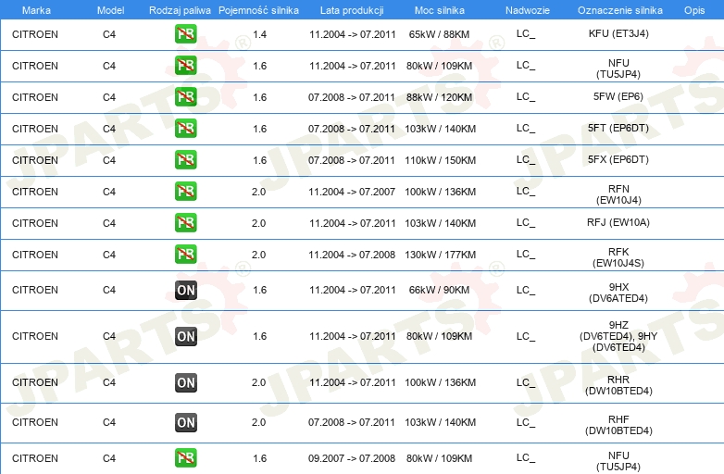
Task: Select engine code 9HZ (DV6TED4), 9HY cell
Action: (x=618, y=336)
